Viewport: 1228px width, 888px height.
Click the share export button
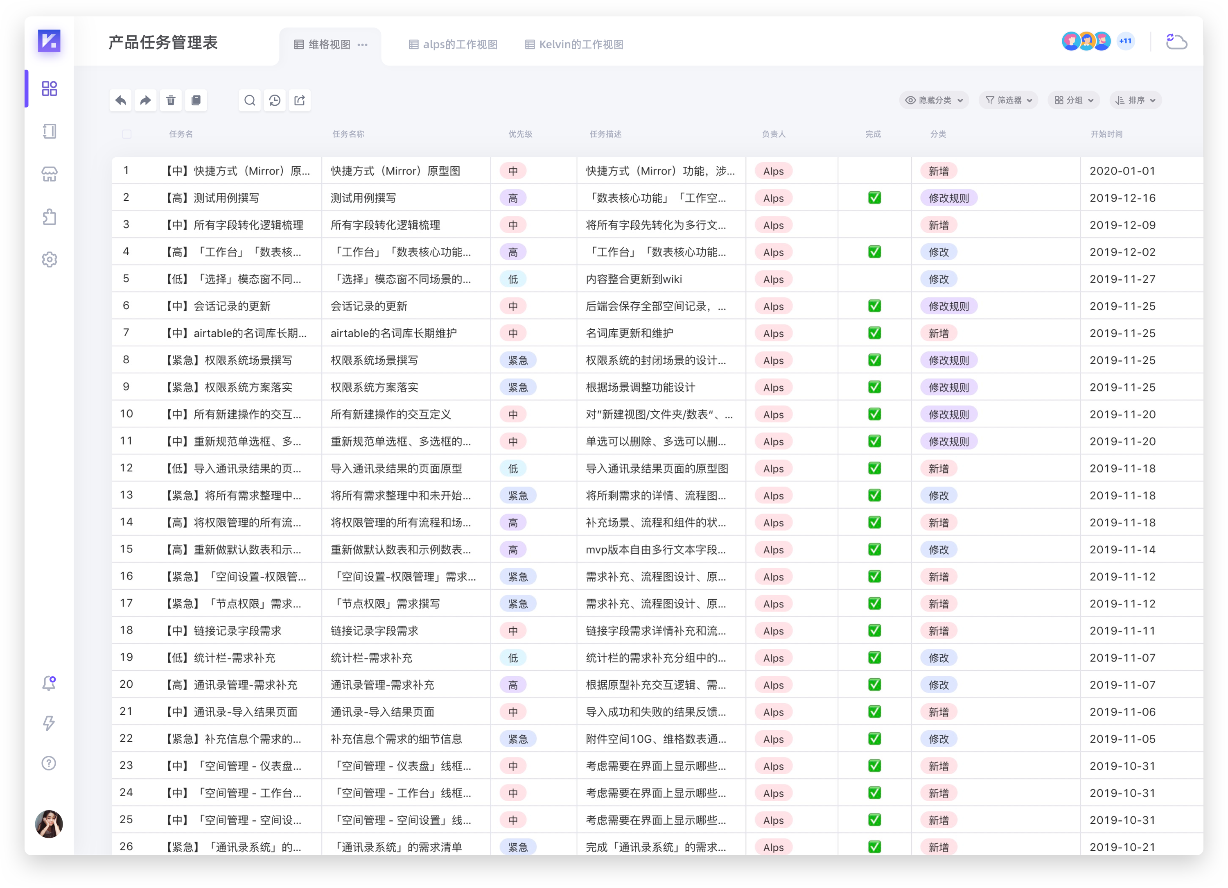click(300, 100)
